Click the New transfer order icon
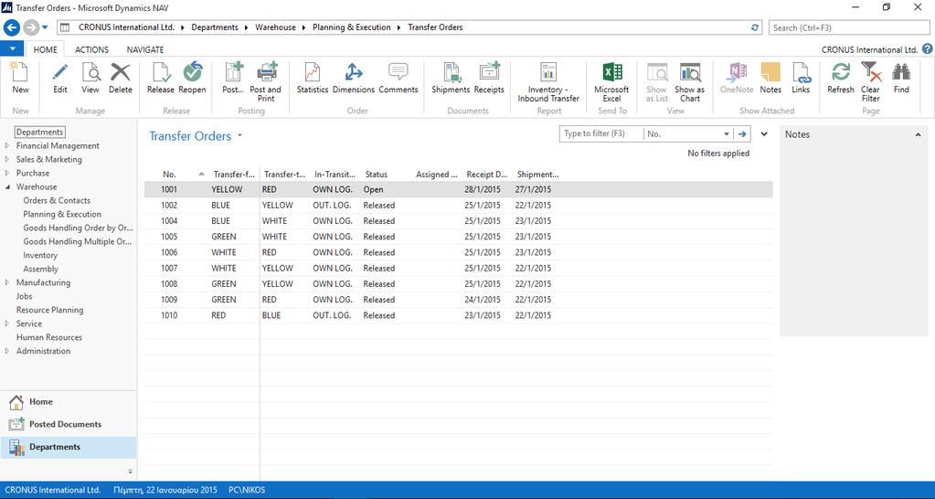935x499 pixels. 20,73
